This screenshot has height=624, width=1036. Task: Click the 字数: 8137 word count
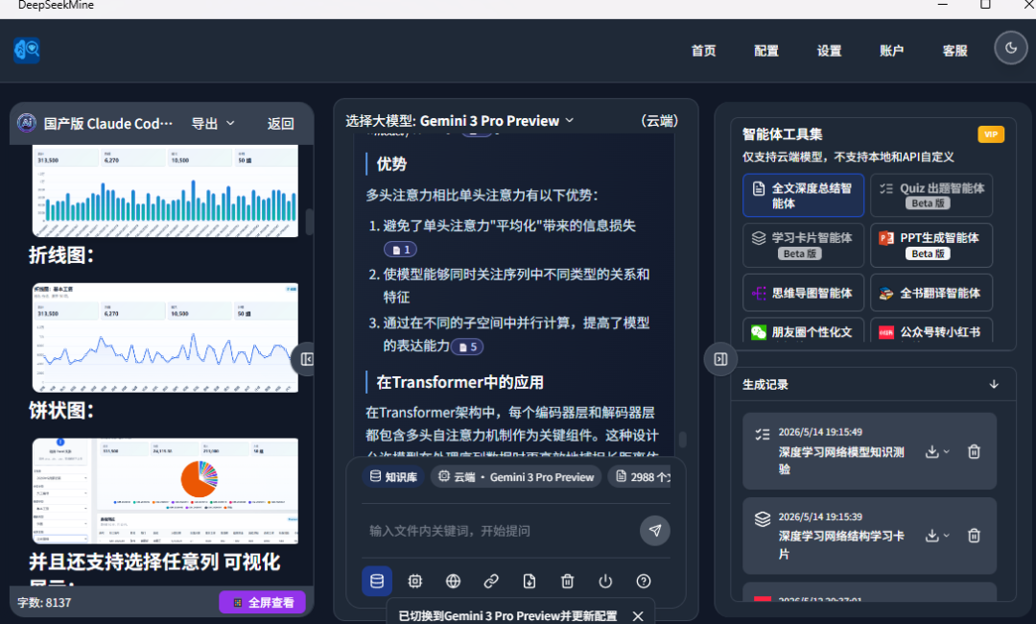click(44, 602)
